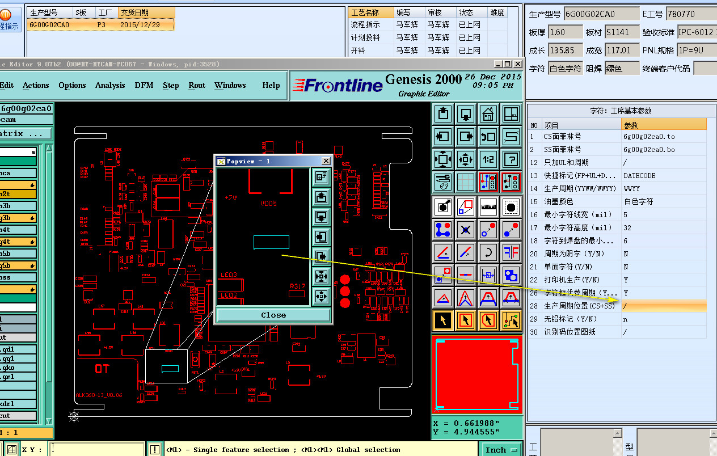
Task: Open the wrench and palette settings icon
Action: pos(442,182)
